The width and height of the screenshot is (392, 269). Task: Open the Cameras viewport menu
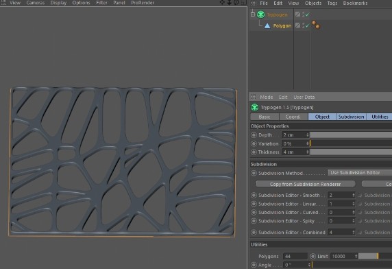36,3
